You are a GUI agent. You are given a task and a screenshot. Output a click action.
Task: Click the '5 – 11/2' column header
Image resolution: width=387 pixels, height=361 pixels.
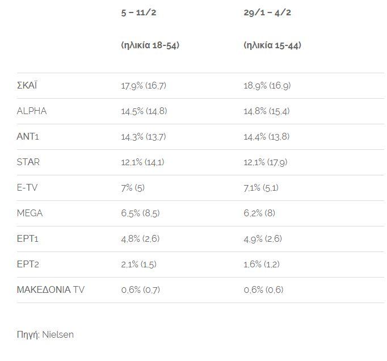[x=138, y=12]
